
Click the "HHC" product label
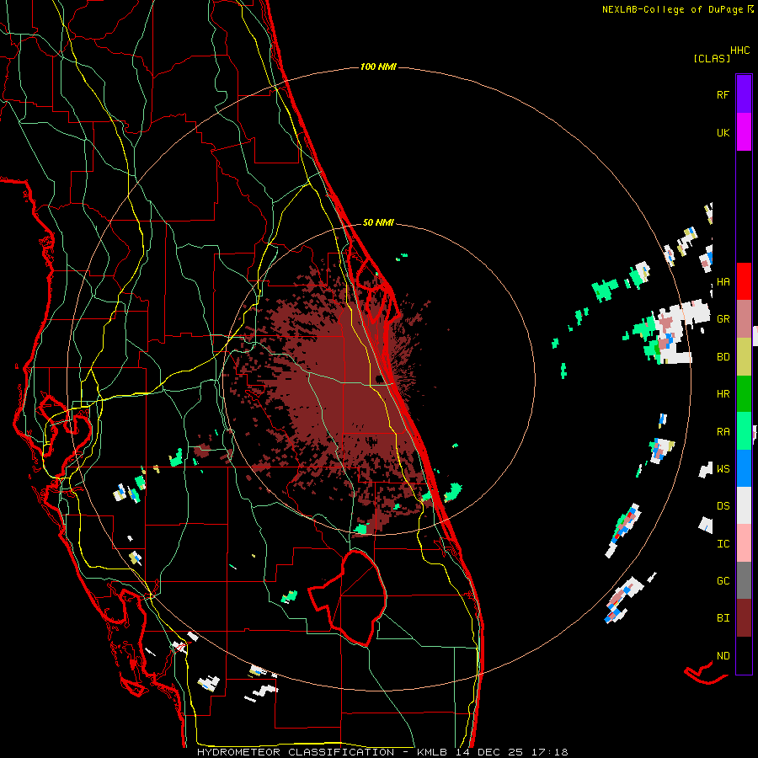coord(740,51)
